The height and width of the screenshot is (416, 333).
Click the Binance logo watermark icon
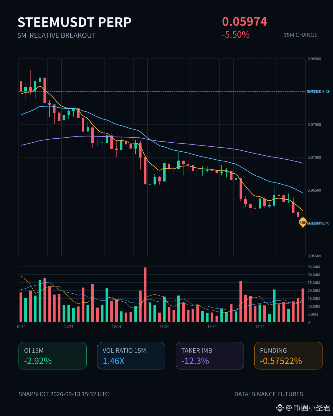(280, 408)
